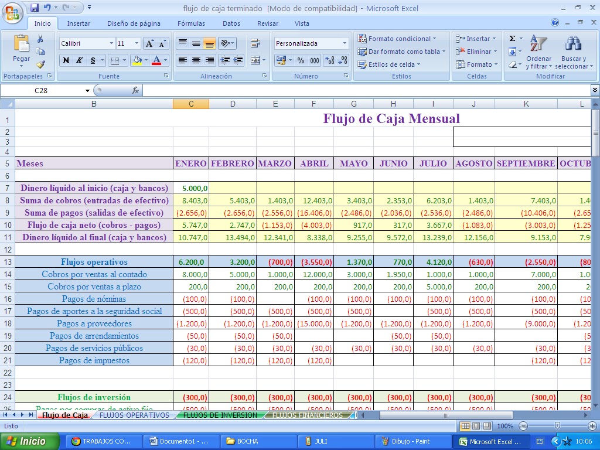Open the Calibri font name dropdown
This screenshot has width=600, height=450.
coord(111,43)
